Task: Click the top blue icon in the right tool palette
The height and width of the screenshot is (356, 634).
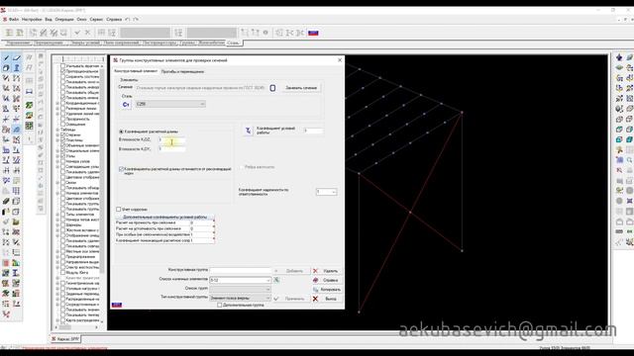Action: [x=619, y=57]
